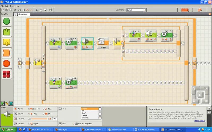Follow the More help link

[200, 121]
